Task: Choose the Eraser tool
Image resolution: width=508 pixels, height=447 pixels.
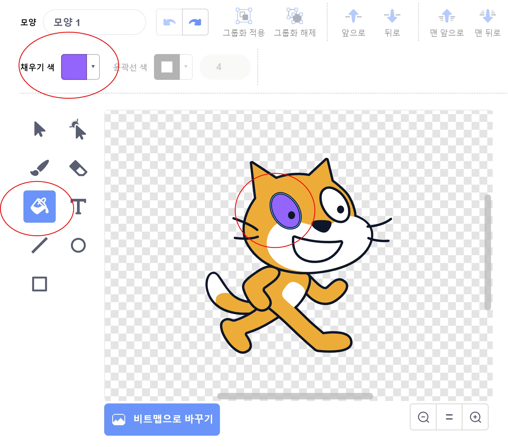Action: click(x=78, y=168)
